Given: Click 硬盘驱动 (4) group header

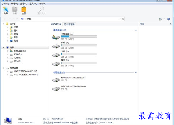Looking at the screenshot, I should (60, 30).
